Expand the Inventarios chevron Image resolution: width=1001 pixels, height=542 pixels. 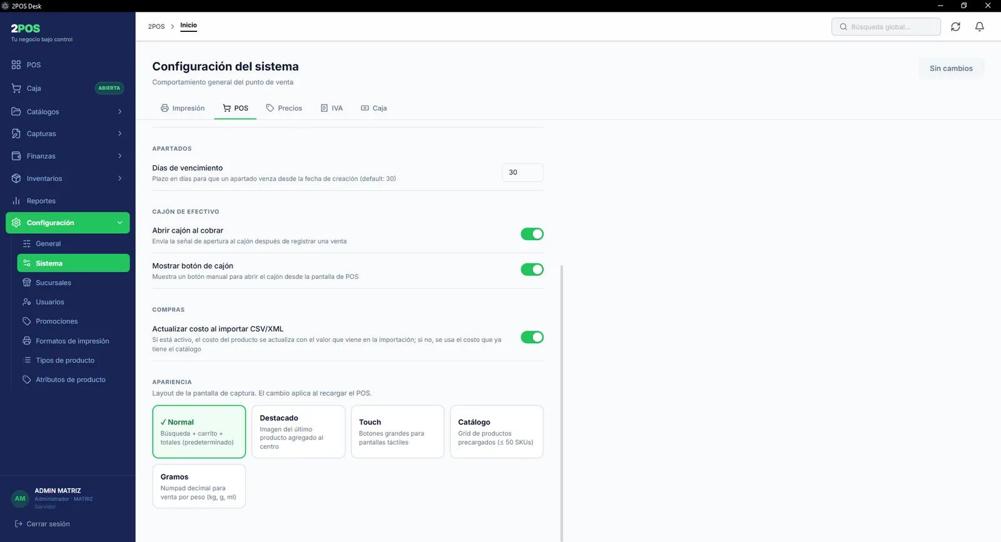tap(119, 179)
